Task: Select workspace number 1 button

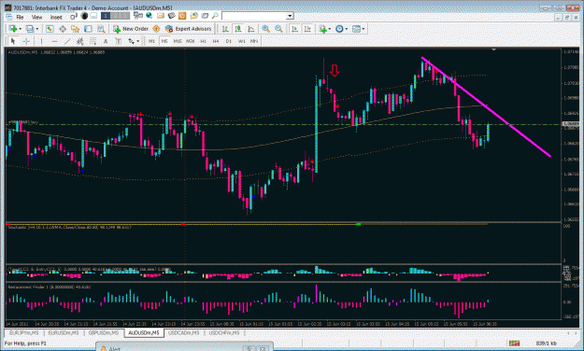Action: [106, 16]
